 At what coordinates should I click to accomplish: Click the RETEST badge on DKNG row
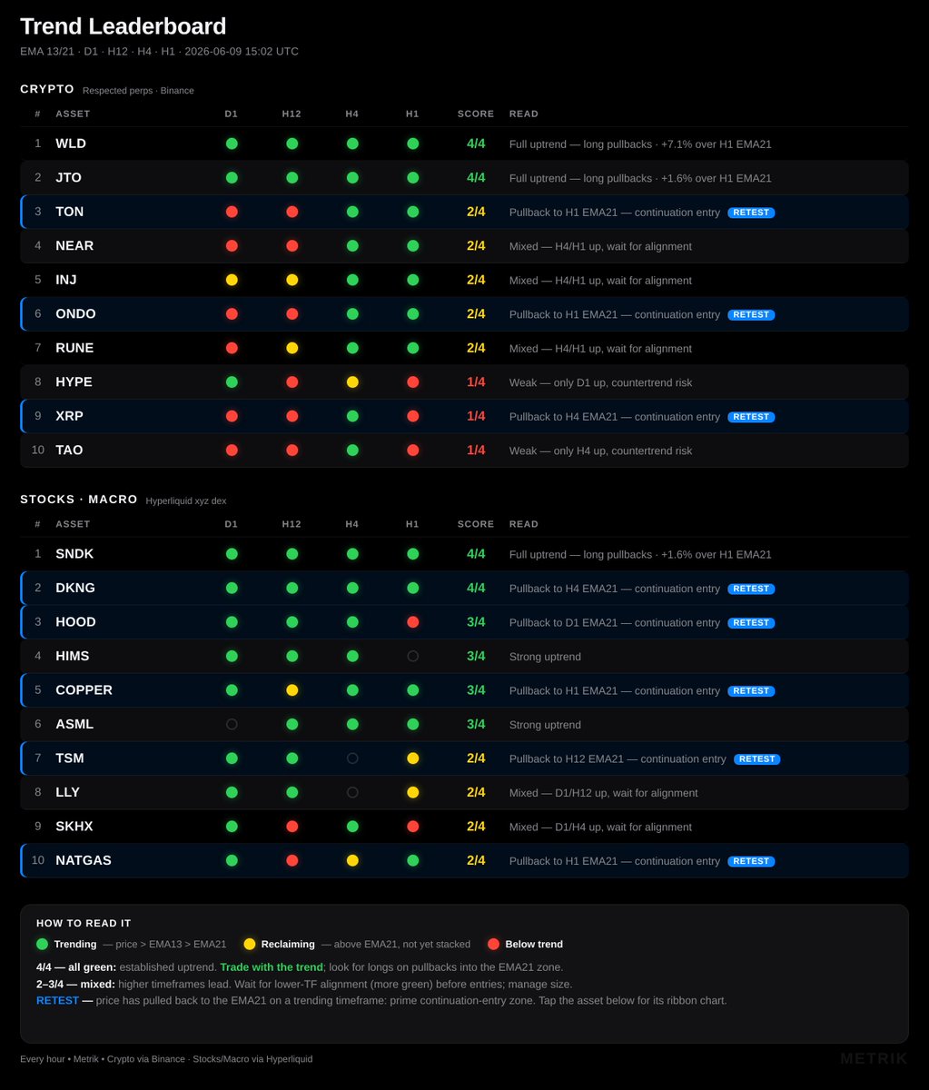(x=751, y=589)
